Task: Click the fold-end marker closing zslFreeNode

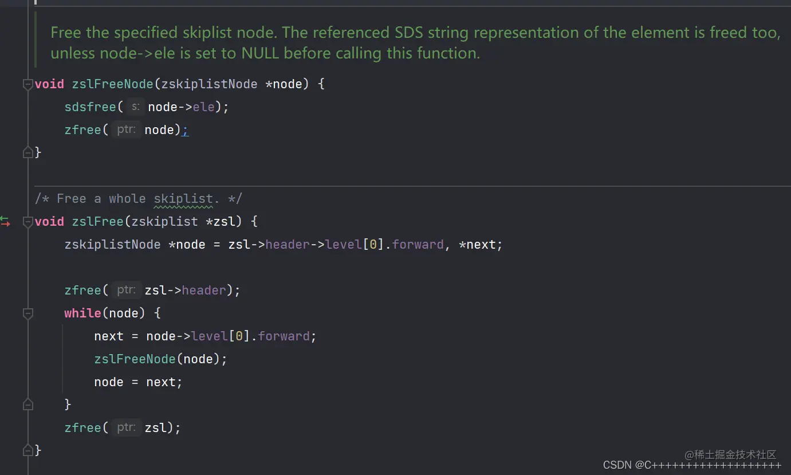Action: (27, 152)
